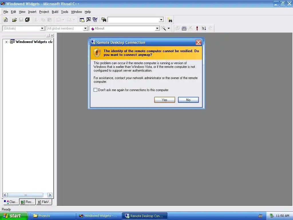Click Yes to connect anyway

[165, 100]
